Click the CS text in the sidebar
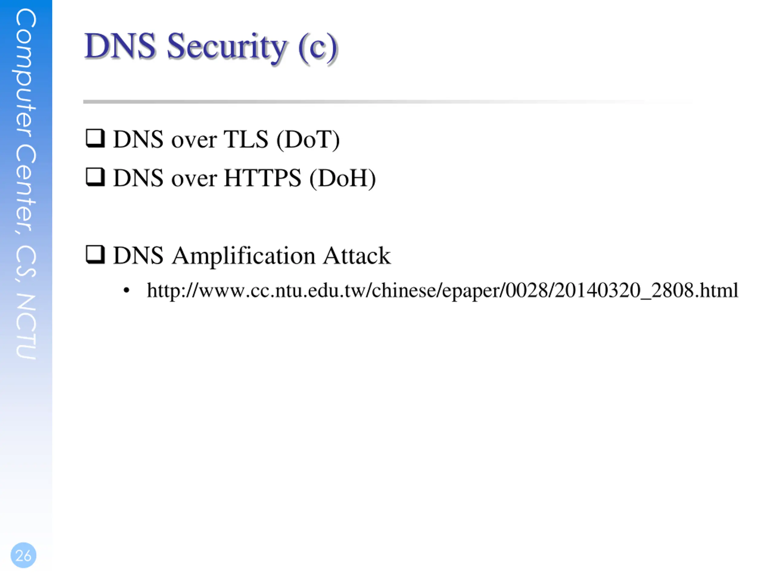 coord(25,262)
